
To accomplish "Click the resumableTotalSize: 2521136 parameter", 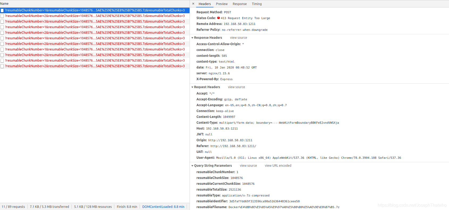I will (219, 190).
